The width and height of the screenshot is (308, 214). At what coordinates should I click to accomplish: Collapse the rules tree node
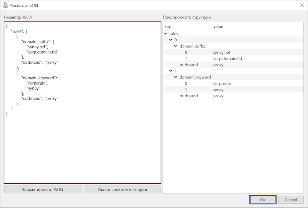point(166,34)
